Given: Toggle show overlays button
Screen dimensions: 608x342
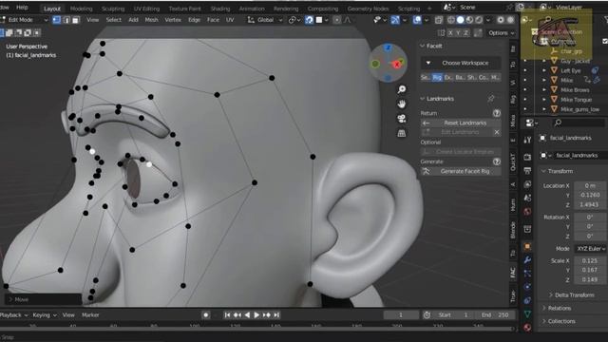Looking at the screenshot, I should [x=417, y=20].
